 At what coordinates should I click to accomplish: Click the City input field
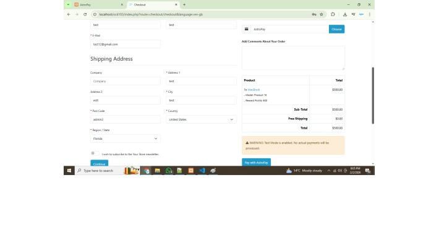coord(201,100)
